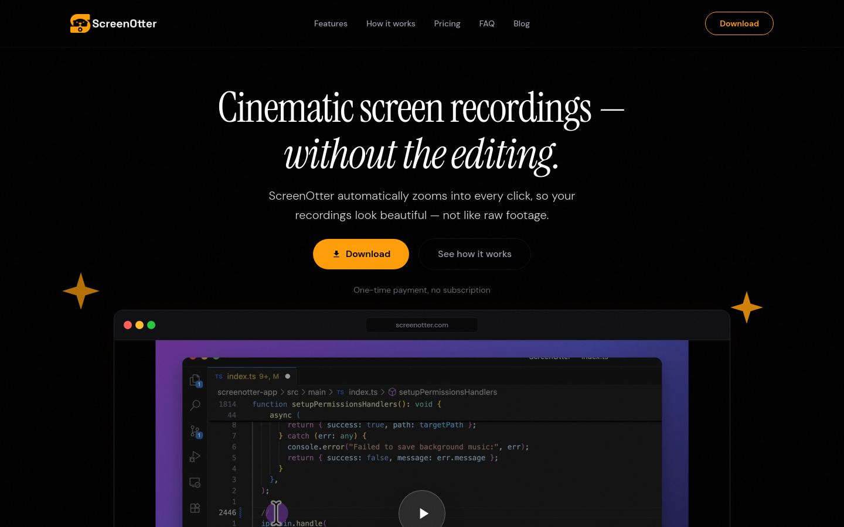Open the Source Control icon in sidebar

[195, 432]
